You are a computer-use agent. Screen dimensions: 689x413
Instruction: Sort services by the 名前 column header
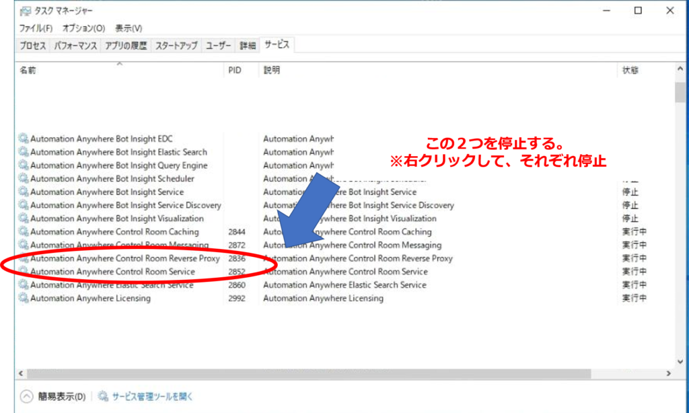coord(120,71)
